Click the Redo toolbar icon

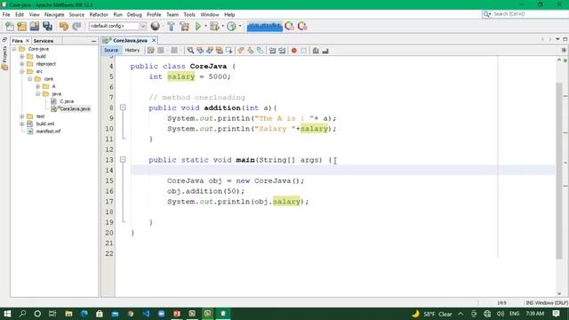[x=76, y=26]
